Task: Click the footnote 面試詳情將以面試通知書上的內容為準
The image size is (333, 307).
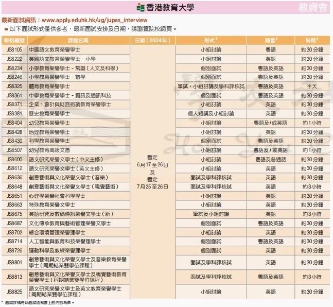Action: coord(40,302)
